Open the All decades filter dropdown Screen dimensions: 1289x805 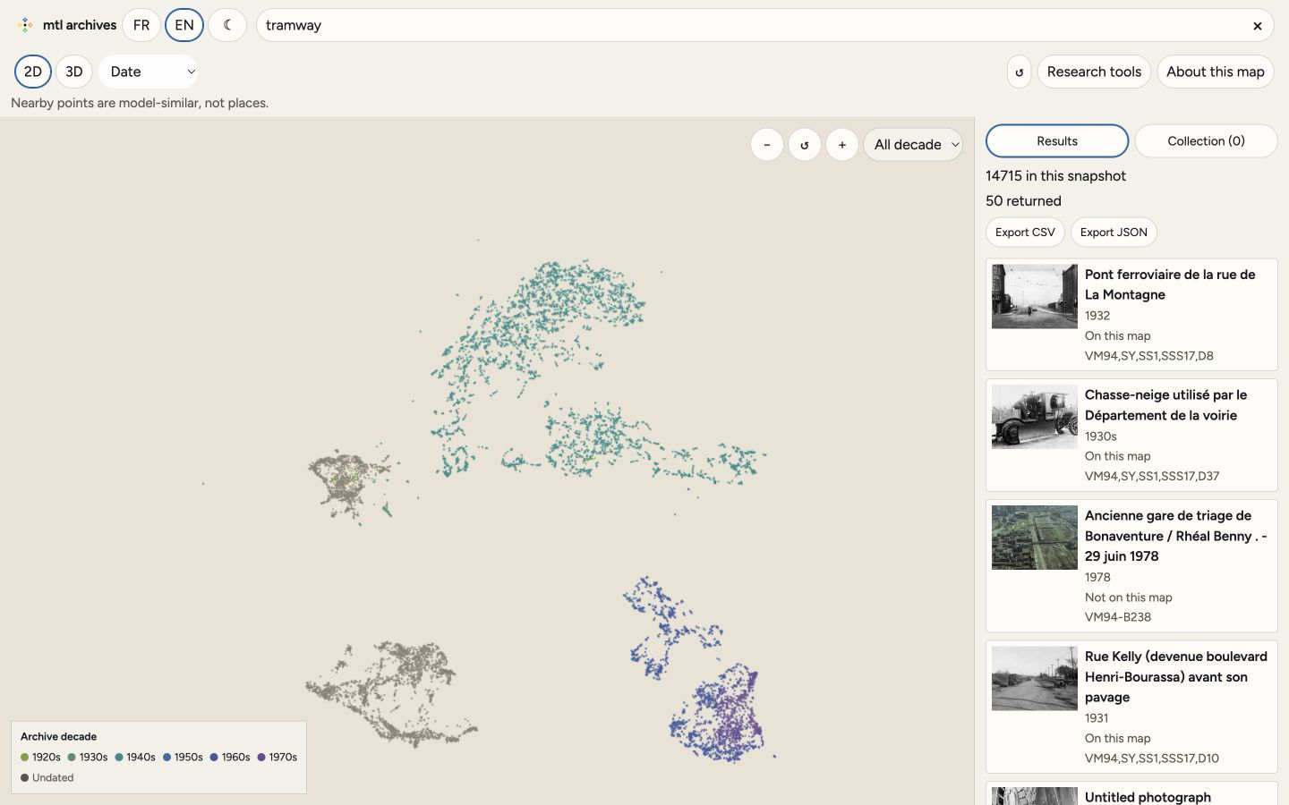[x=913, y=145]
